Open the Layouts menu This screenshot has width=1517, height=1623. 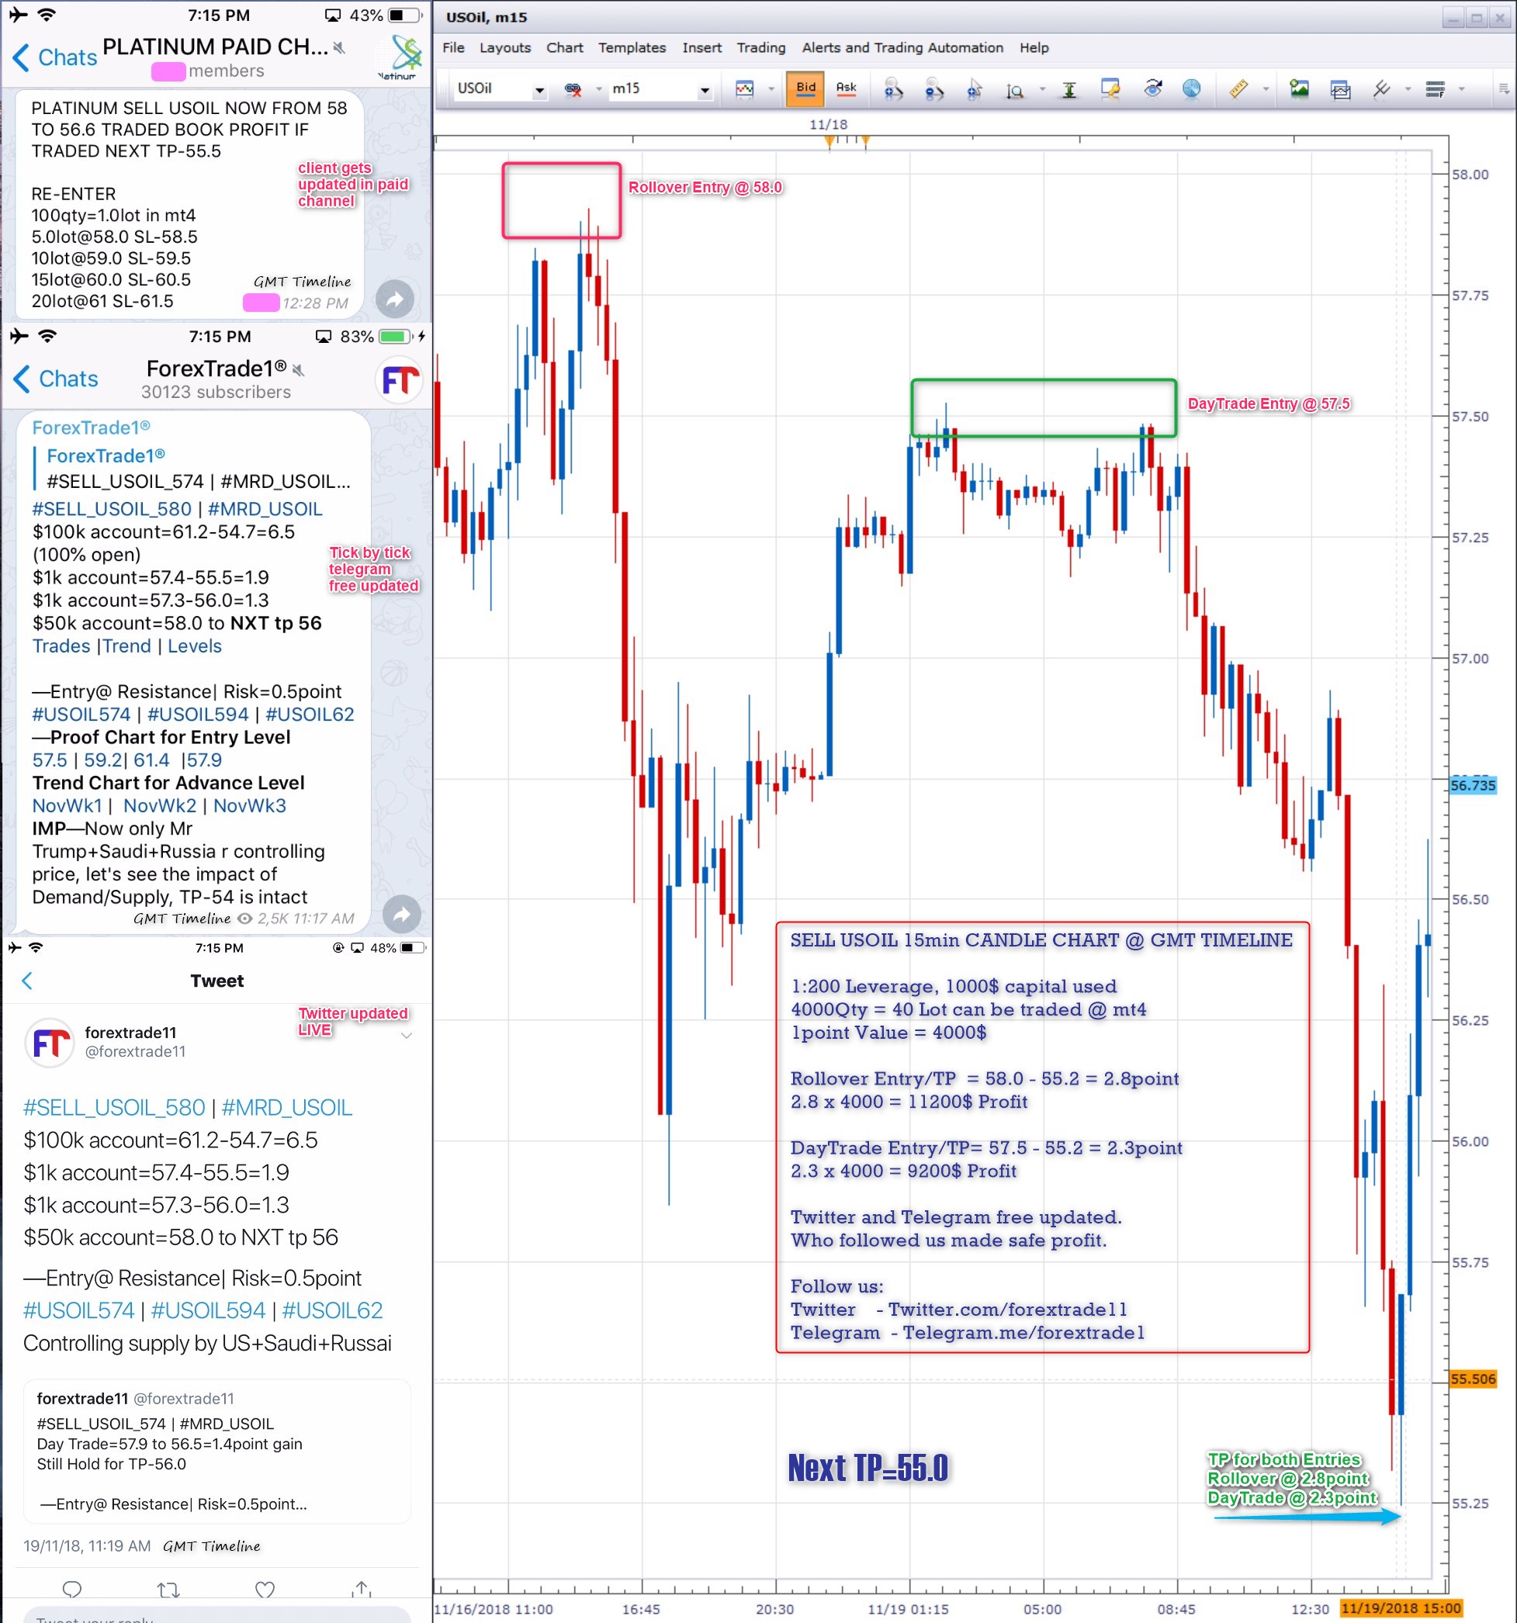click(x=504, y=47)
